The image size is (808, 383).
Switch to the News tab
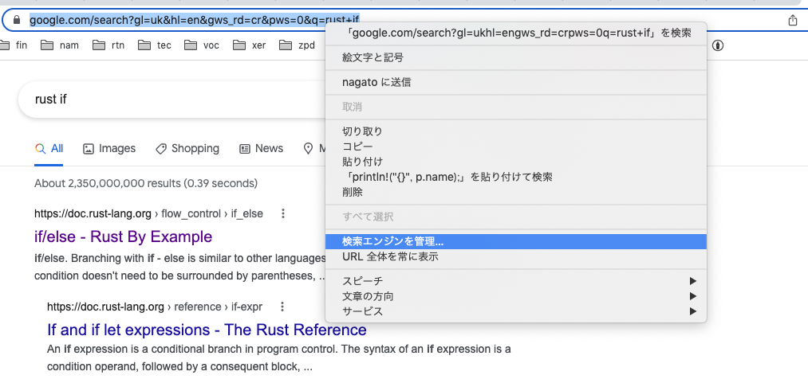(262, 149)
